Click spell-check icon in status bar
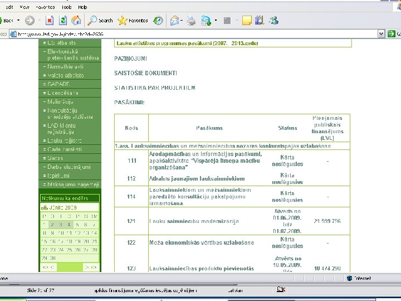 [281, 289]
